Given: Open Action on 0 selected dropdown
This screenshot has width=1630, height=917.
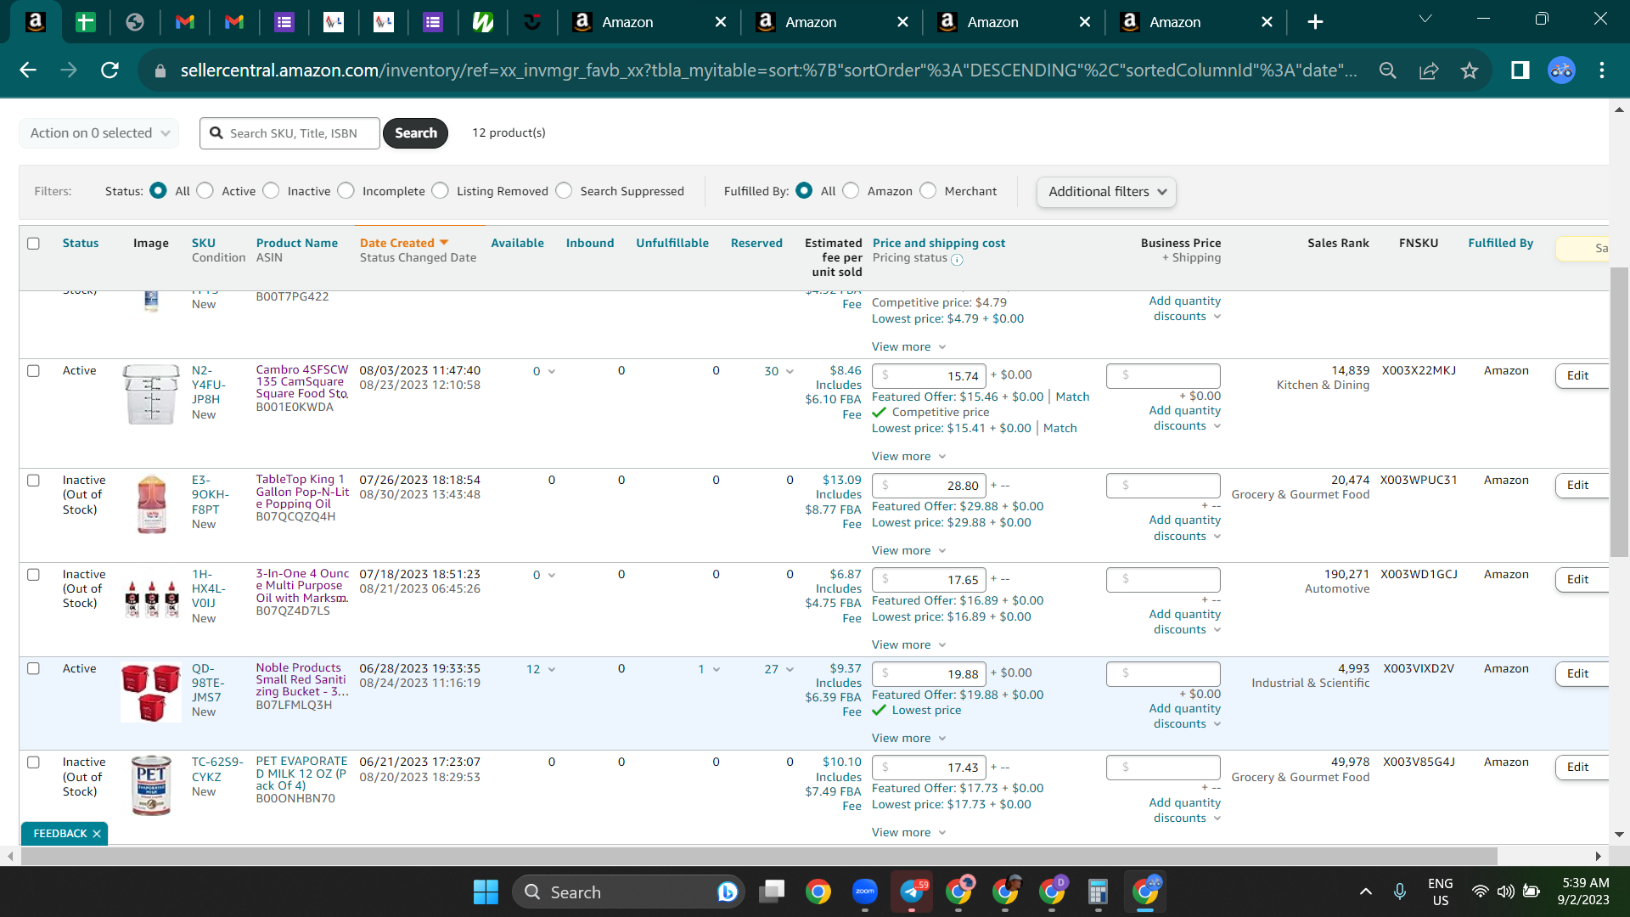Looking at the screenshot, I should click(x=99, y=133).
